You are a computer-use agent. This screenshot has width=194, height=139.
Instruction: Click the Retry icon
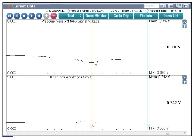(x=179, y=6)
